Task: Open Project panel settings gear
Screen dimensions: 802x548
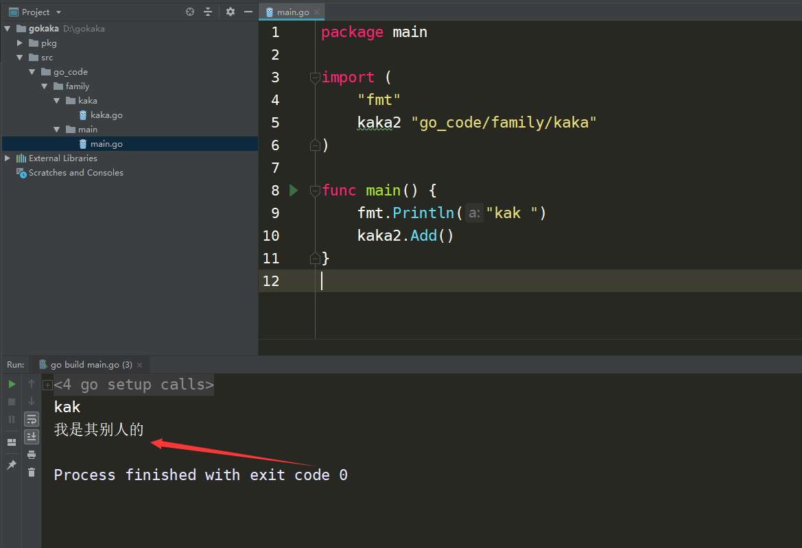Action: [x=230, y=12]
